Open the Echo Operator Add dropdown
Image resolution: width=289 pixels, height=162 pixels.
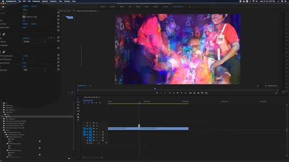34,70
